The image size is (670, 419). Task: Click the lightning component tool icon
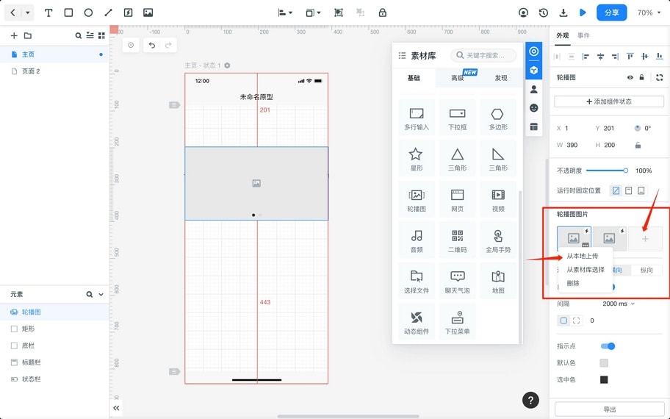tap(128, 12)
